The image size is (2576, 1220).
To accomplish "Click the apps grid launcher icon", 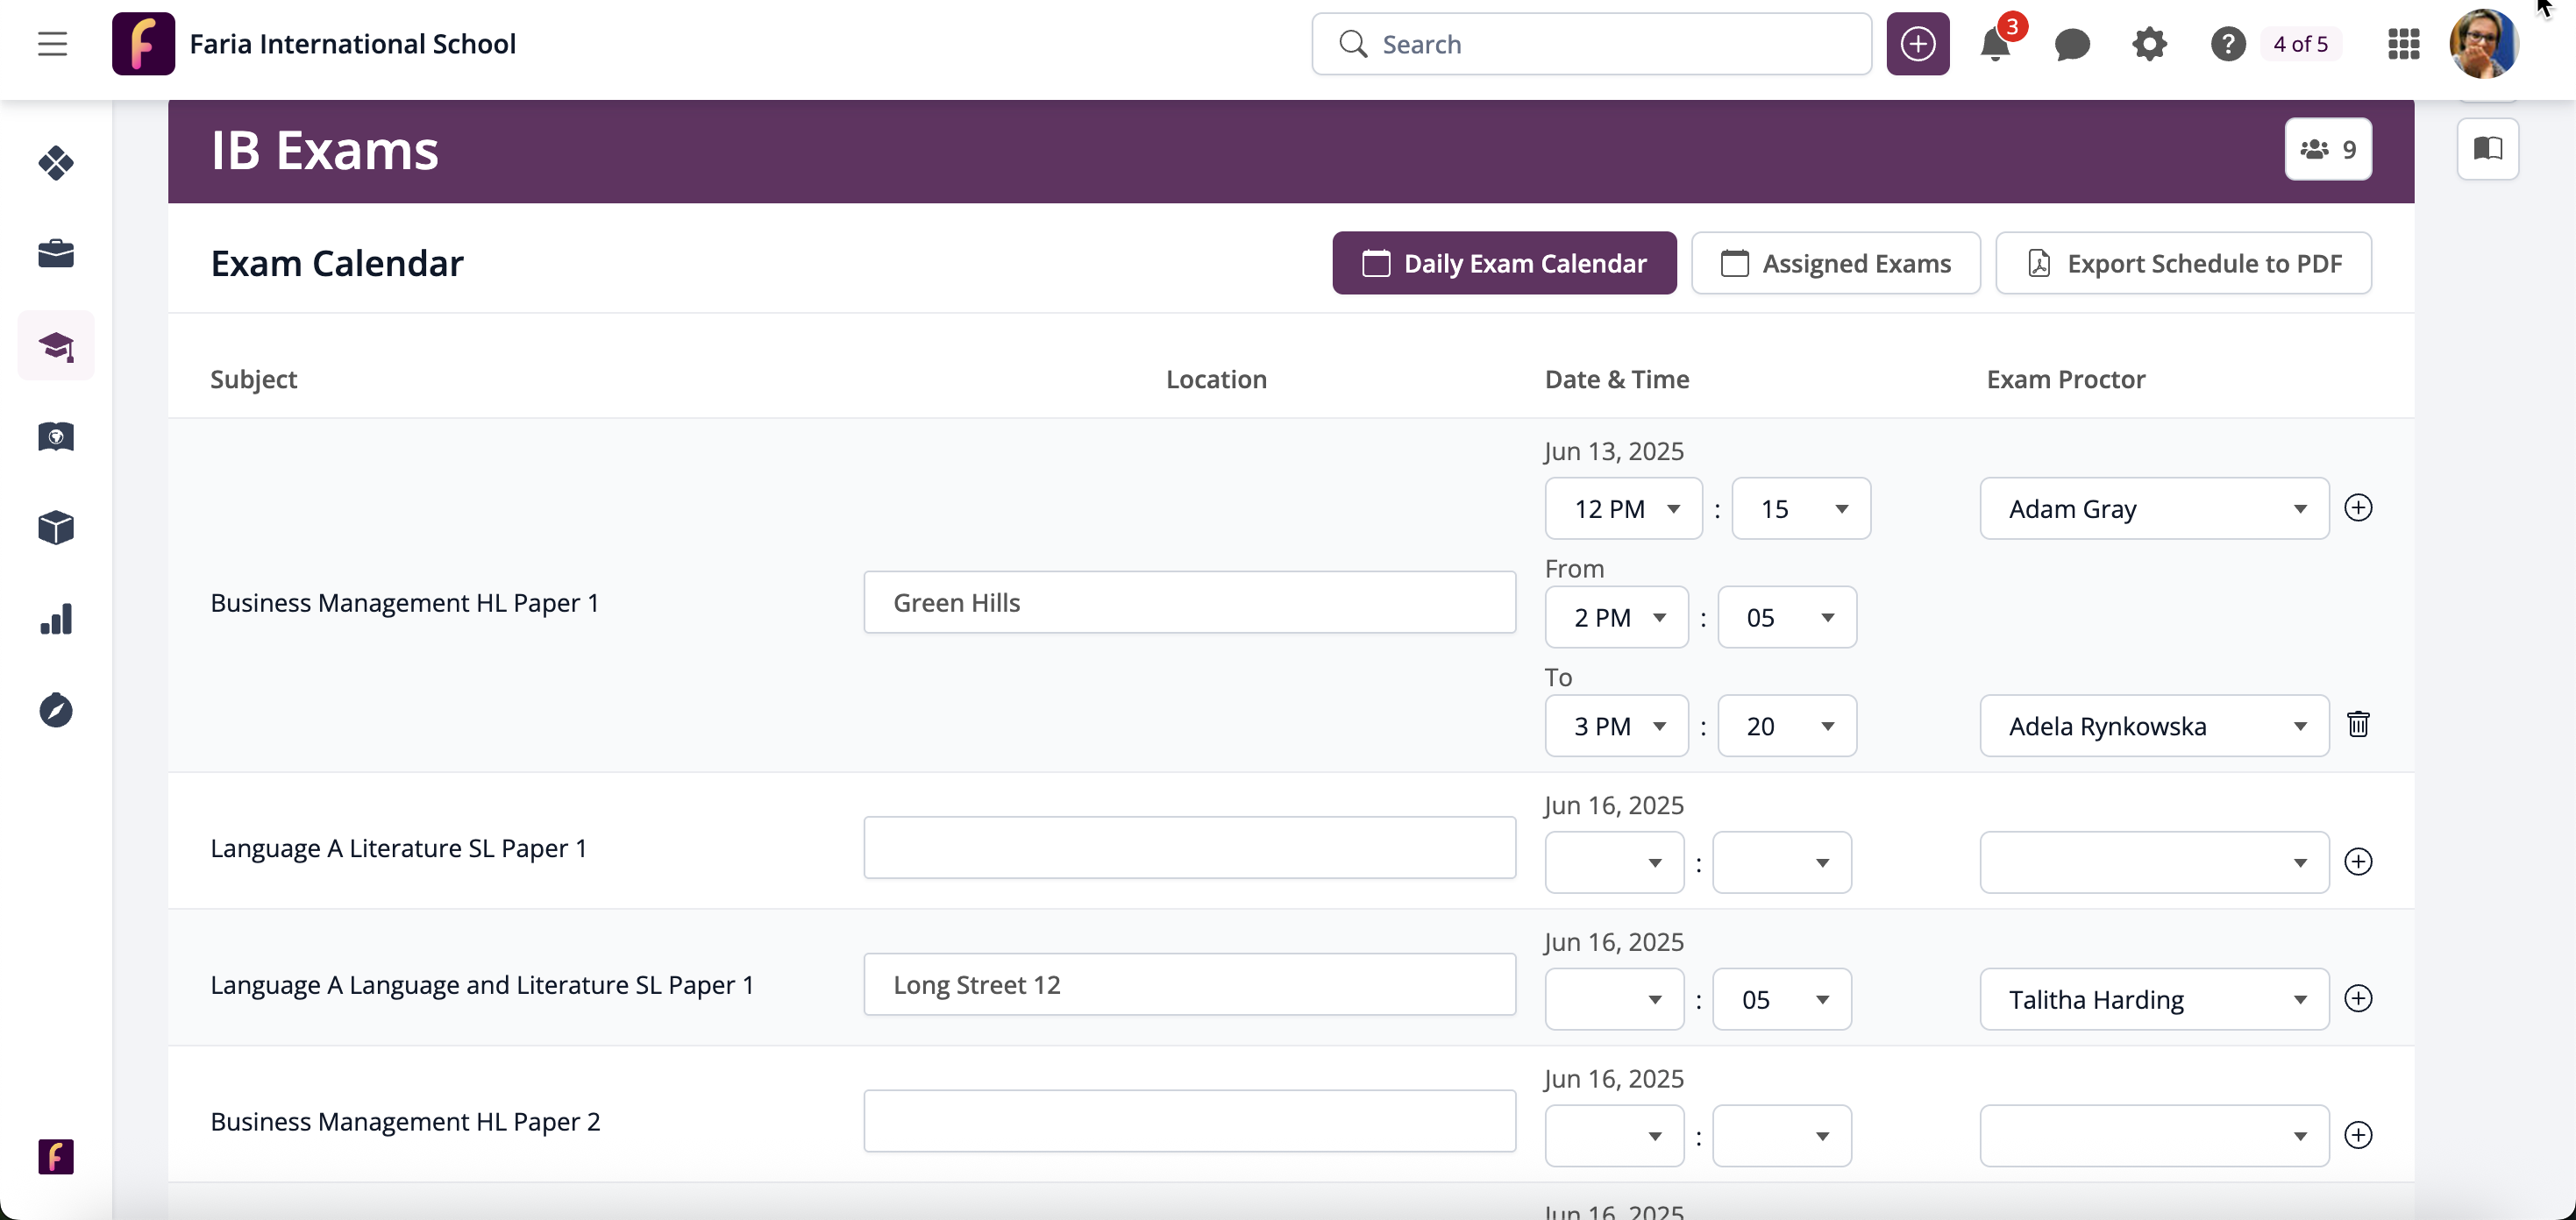I will click(2403, 44).
